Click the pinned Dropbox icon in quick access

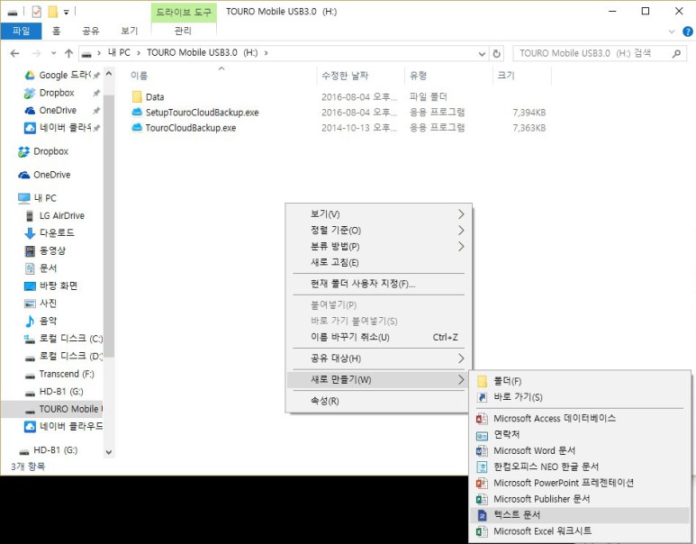coord(30,93)
